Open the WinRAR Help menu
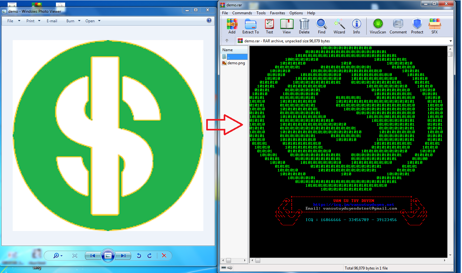 tap(311, 13)
